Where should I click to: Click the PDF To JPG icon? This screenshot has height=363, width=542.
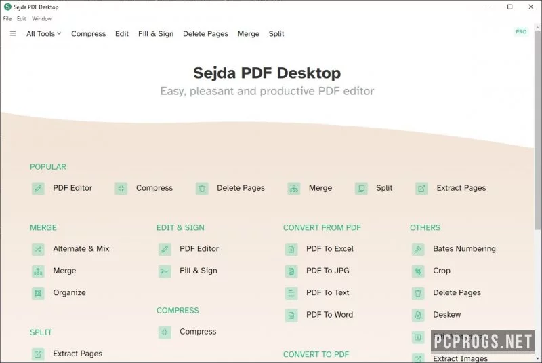(291, 271)
